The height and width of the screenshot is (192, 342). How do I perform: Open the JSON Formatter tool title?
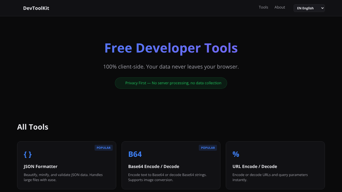point(41,166)
